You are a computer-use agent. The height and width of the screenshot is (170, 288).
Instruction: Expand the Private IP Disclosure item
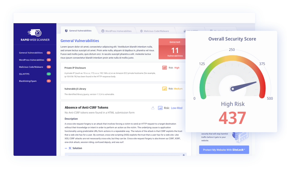click(x=75, y=68)
